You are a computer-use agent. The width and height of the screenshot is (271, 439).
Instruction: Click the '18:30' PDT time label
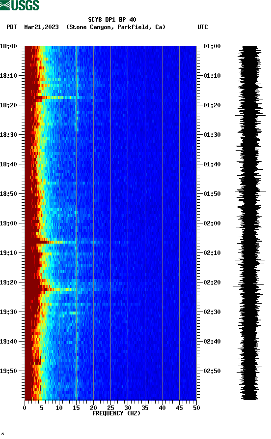tap(8, 135)
